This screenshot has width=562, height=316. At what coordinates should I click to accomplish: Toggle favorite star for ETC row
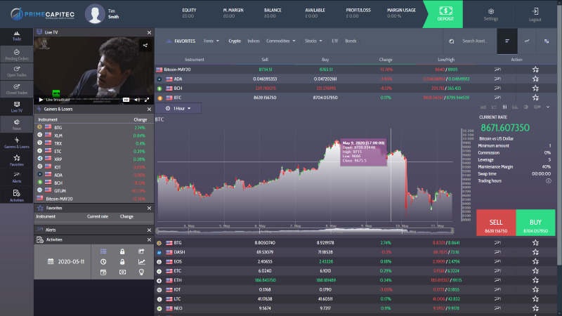coord(535,271)
